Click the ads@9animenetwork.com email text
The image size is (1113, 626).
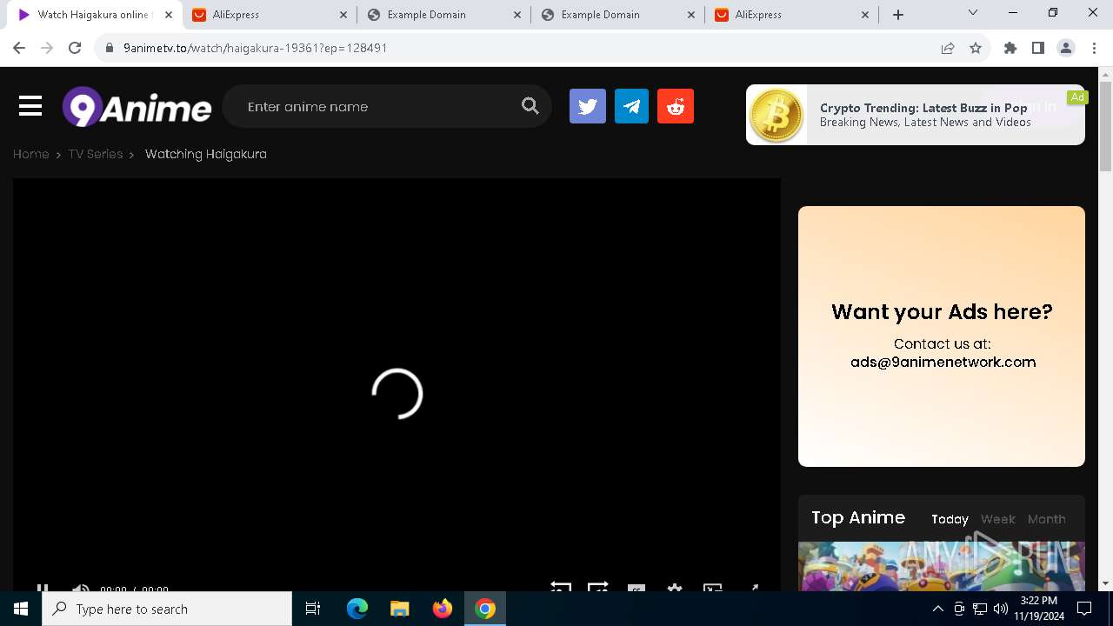coord(943,362)
